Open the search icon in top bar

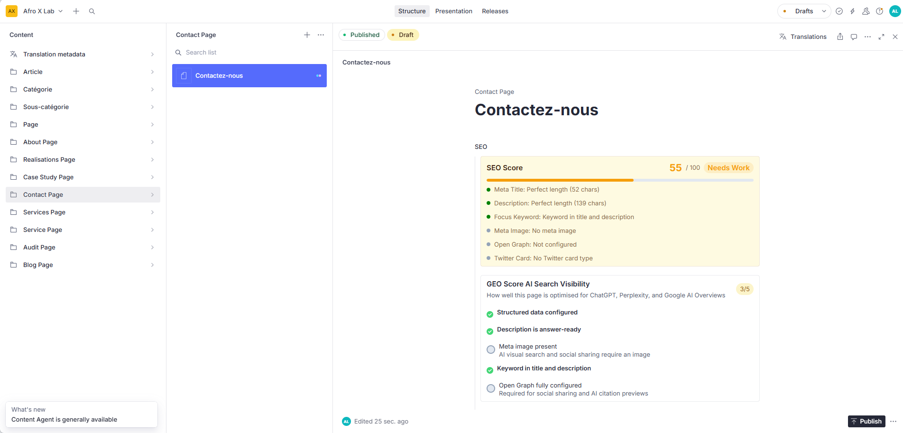coord(92,11)
